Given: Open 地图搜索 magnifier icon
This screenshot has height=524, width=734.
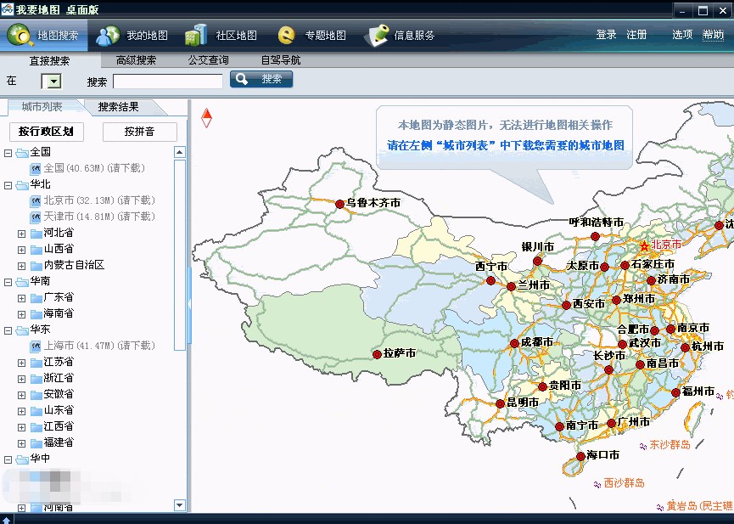Looking at the screenshot, I should pos(20,35).
